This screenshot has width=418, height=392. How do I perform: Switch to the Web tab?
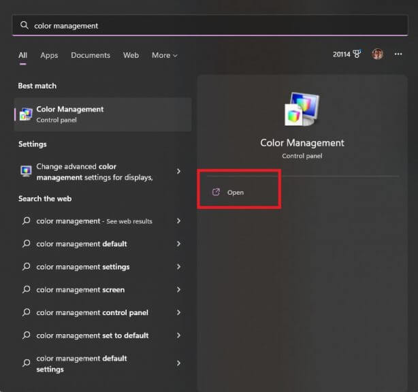pos(131,55)
